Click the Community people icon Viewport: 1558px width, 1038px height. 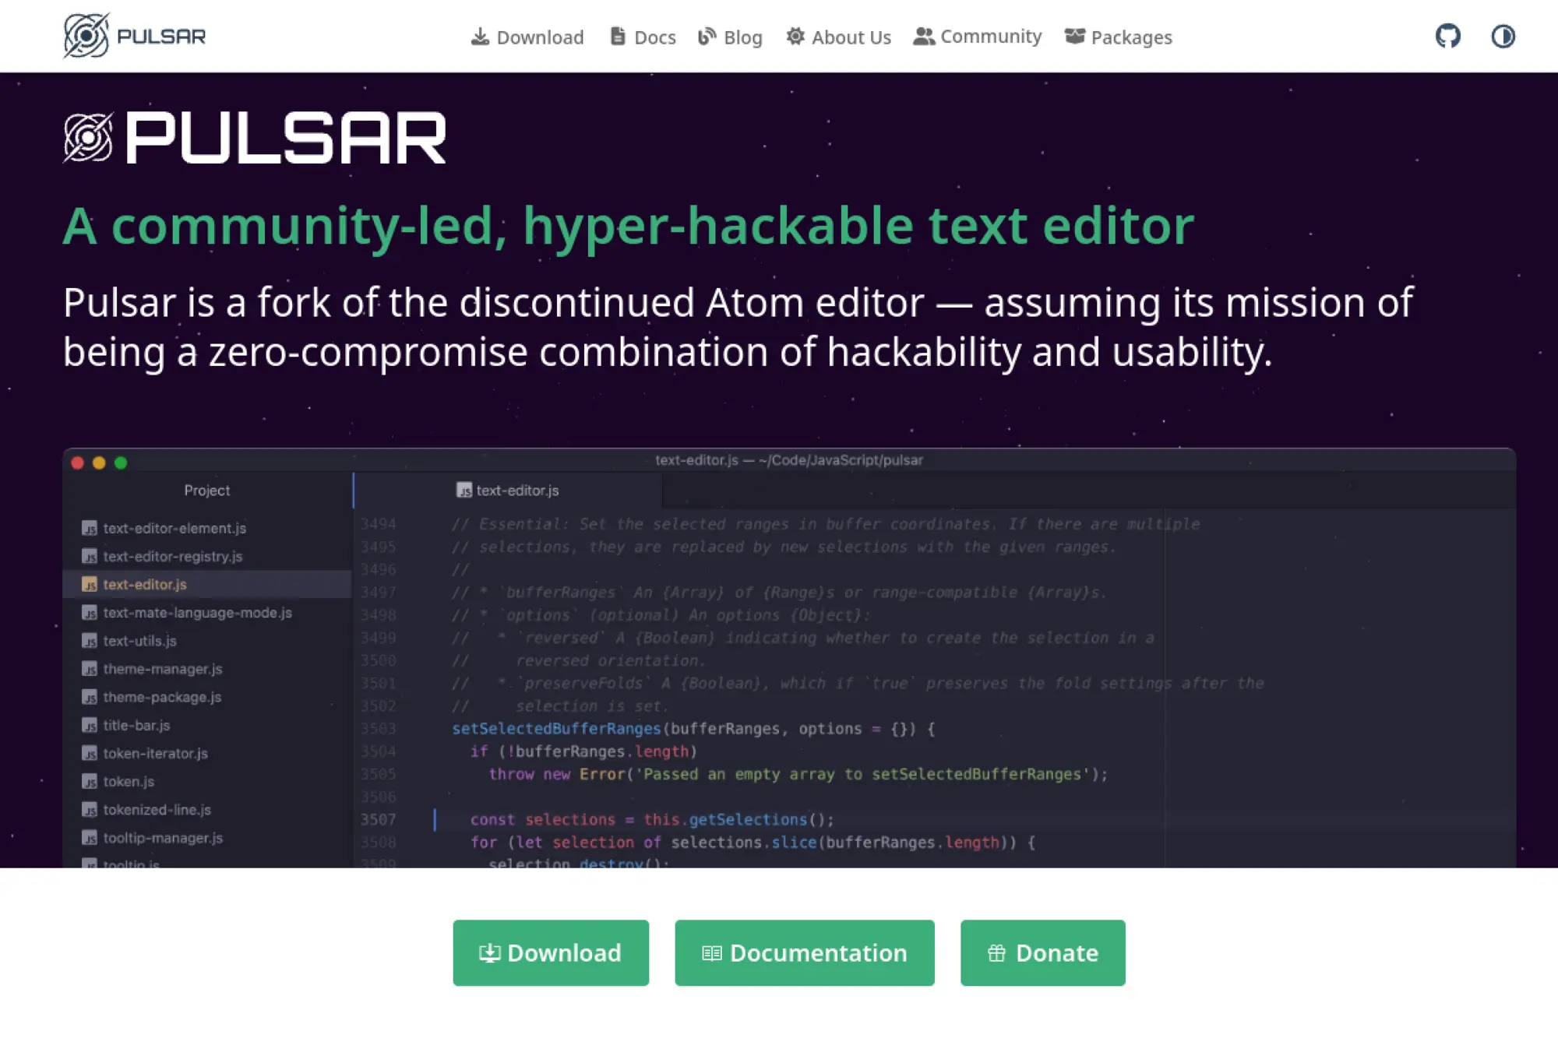(x=923, y=37)
